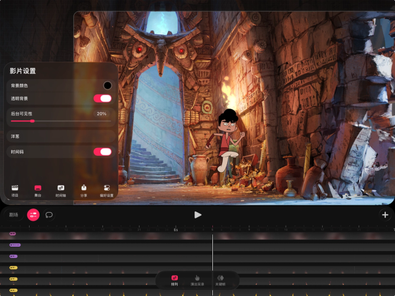Add a new item with plus button
Image resolution: width=395 pixels, height=296 pixels.
point(385,215)
